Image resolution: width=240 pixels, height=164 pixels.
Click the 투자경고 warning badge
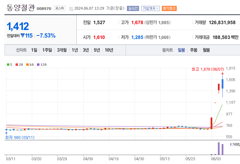coord(169,8)
